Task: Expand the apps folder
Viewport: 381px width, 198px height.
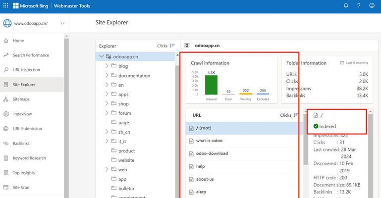Action: [107, 94]
